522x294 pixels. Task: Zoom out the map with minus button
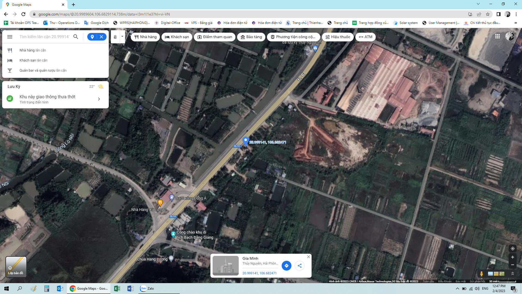tap(512, 265)
